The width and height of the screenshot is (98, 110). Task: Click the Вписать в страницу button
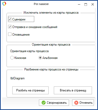click(73, 90)
